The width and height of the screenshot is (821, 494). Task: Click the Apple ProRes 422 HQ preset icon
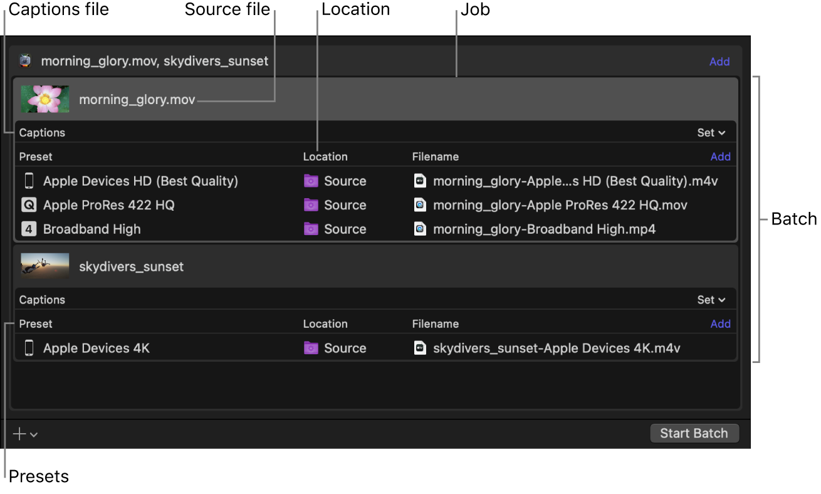[29, 205]
